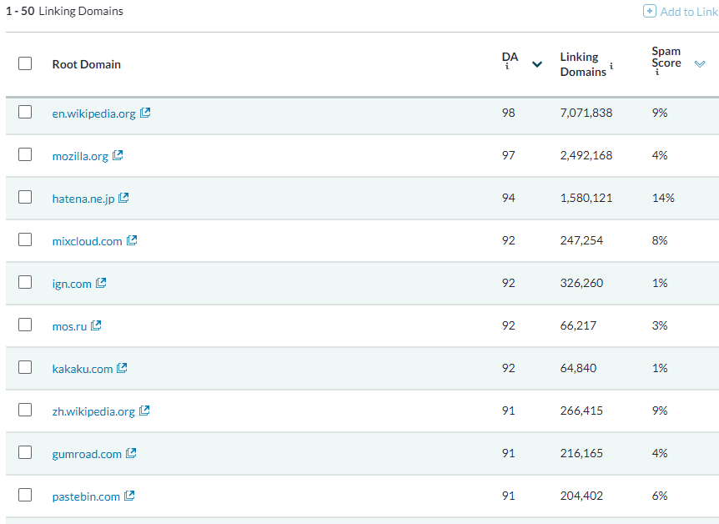
Task: Sort by DA using the arrow
Action: [537, 64]
